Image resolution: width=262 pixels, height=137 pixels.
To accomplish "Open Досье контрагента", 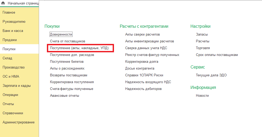I will coord(140,68).
